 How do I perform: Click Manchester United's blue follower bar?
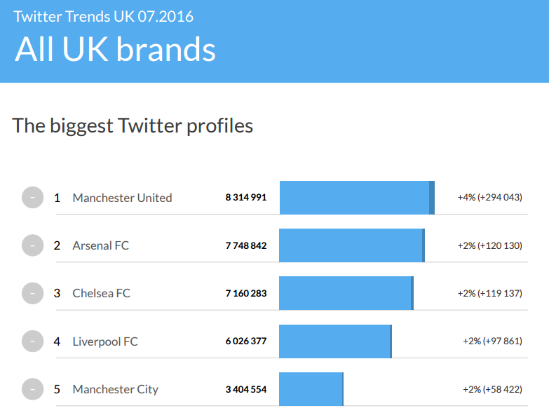click(356, 198)
